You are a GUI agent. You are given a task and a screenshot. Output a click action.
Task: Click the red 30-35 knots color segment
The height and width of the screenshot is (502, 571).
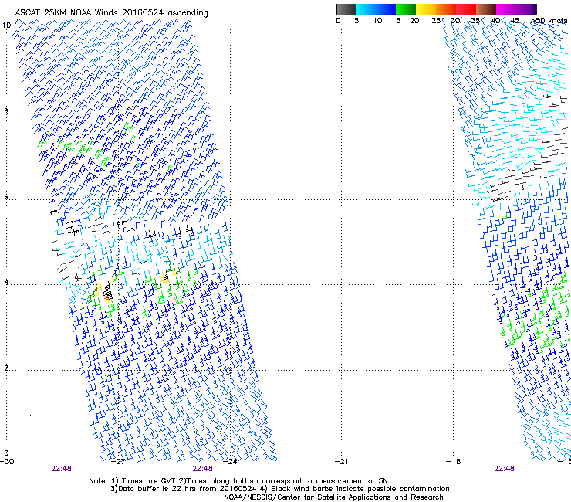(466, 9)
